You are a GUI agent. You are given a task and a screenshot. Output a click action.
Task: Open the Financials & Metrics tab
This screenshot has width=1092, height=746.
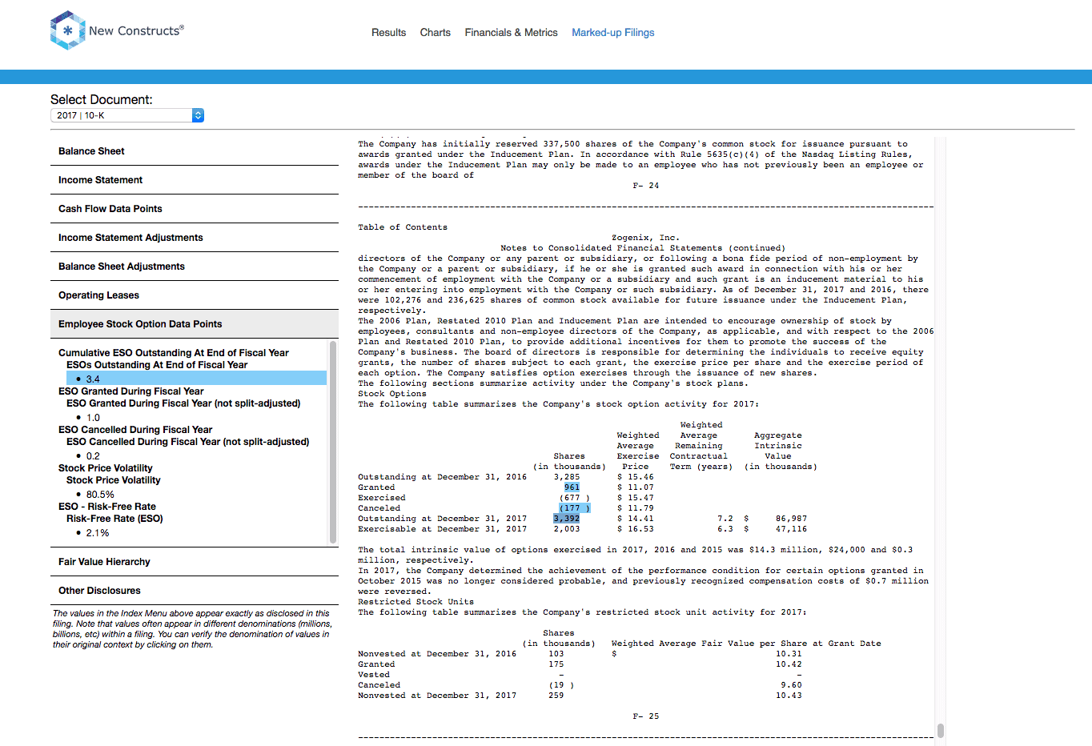click(511, 33)
